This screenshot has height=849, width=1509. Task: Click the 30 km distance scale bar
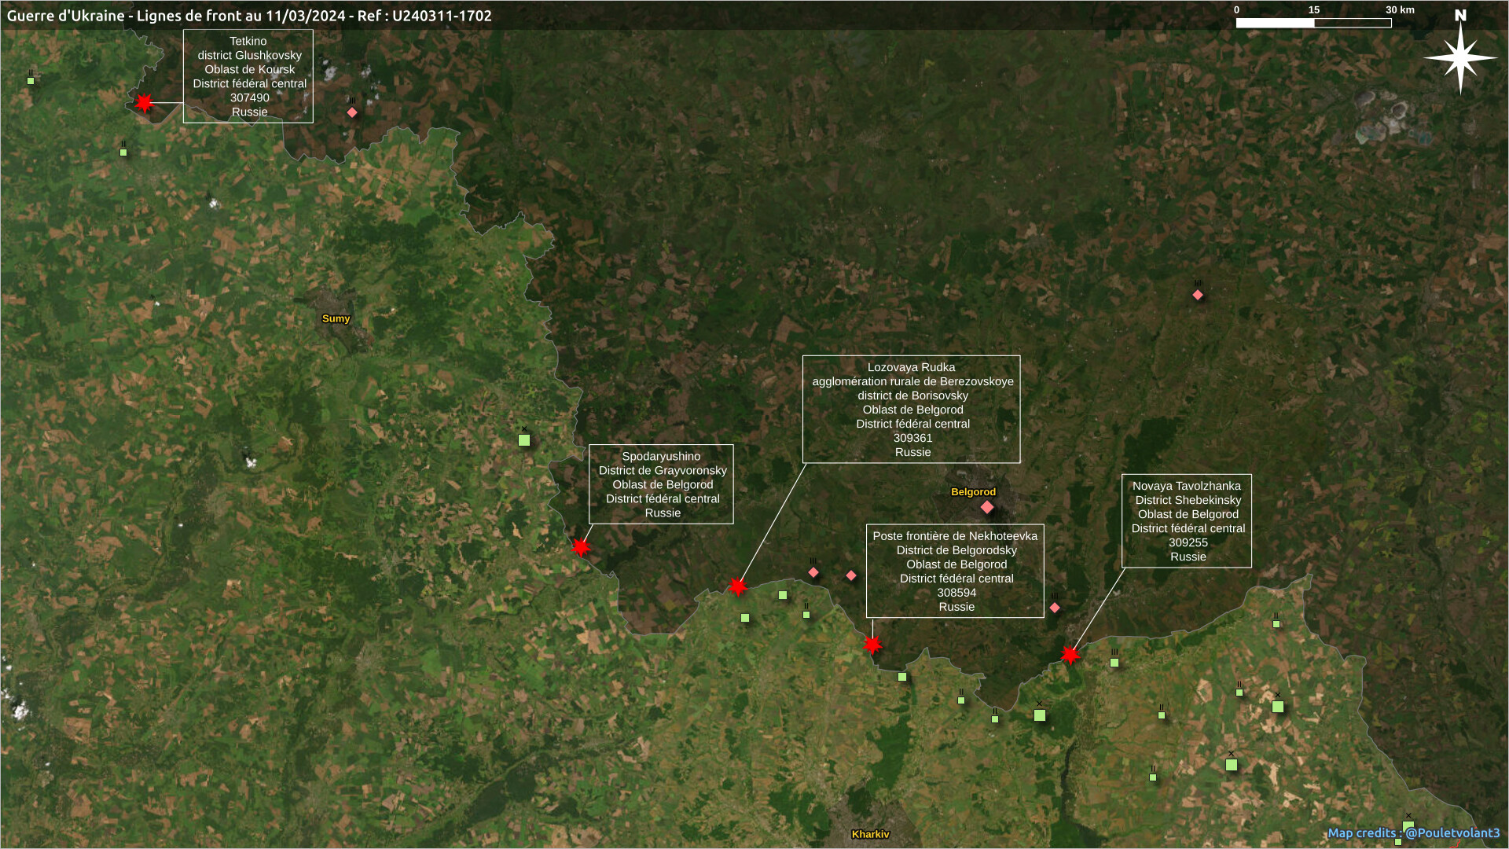pyautogui.click(x=1313, y=23)
